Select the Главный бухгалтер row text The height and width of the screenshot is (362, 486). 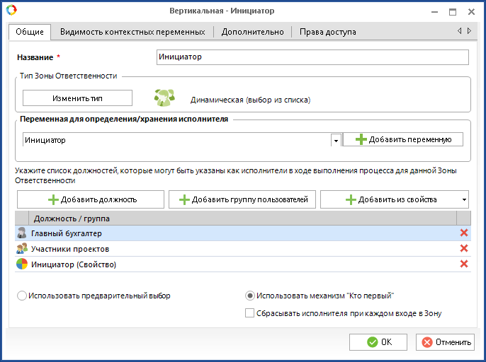67,233
